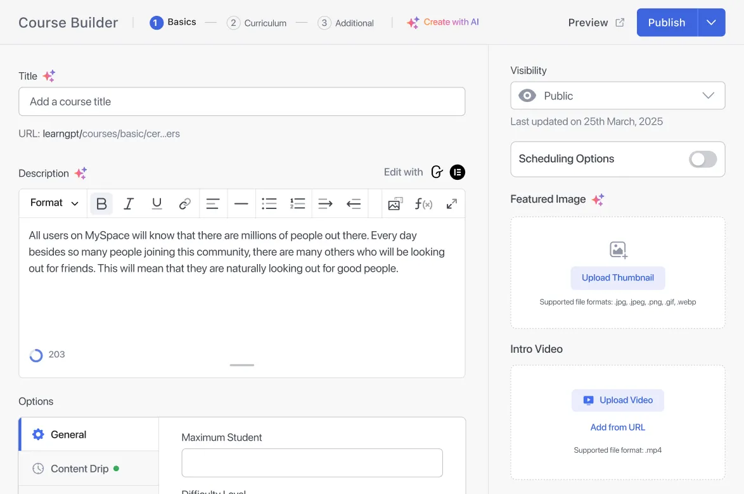Open the Format dropdown
The height and width of the screenshot is (494, 744).
click(x=55, y=203)
